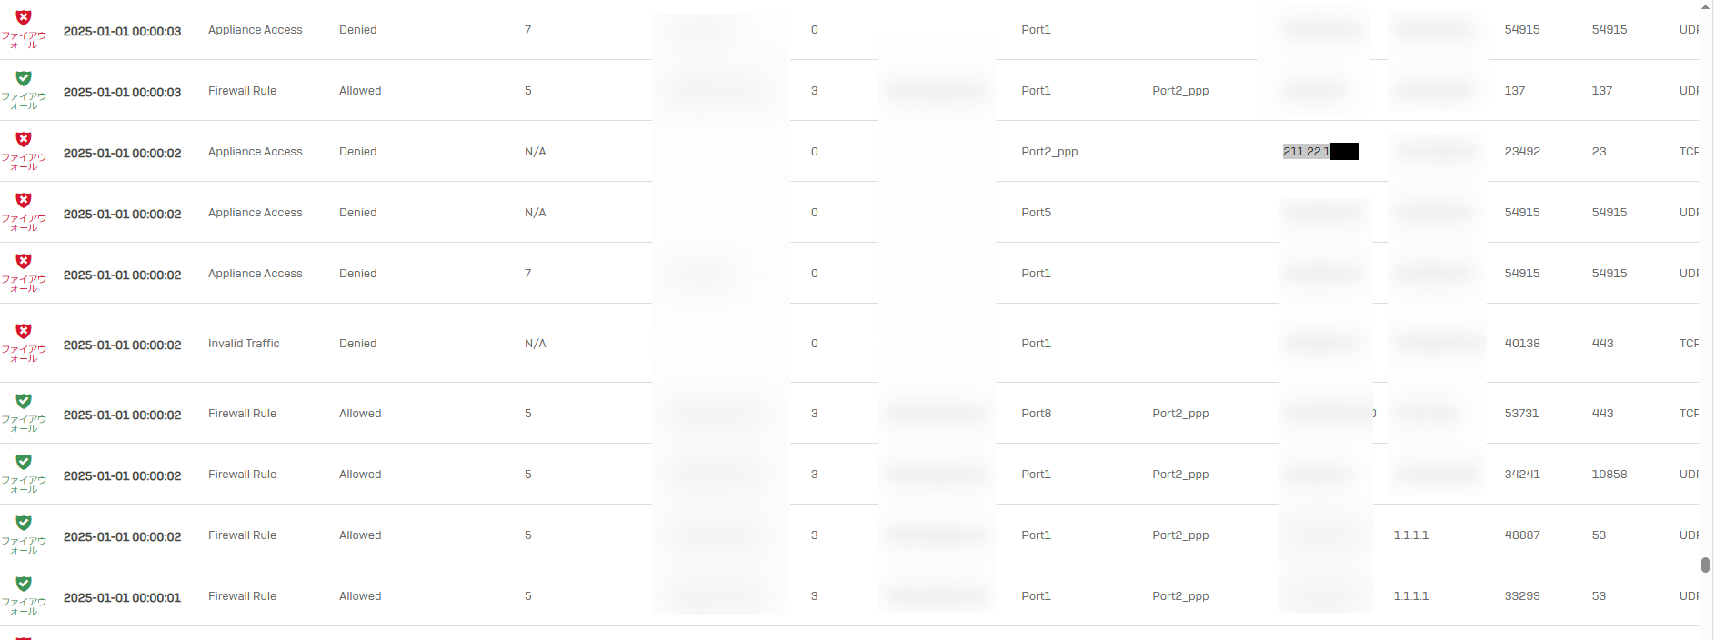Select the highlighted 211.22.1 source IP address

1307,152
